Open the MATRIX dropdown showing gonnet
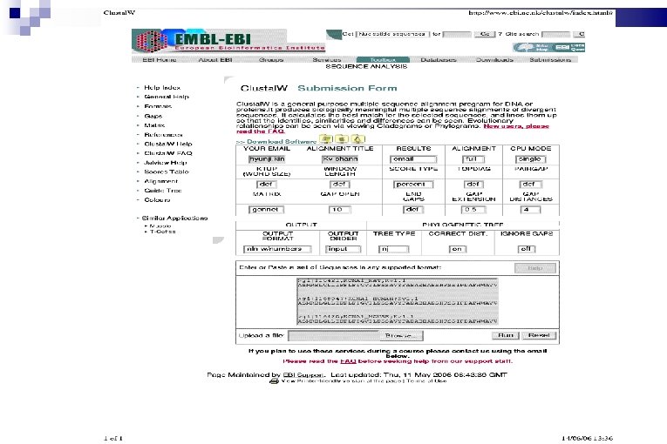This screenshot has width=667, height=444. click(x=266, y=210)
